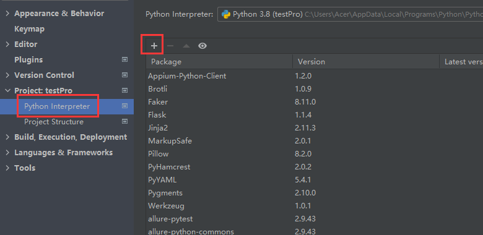Click Werkzeug version 1.0.1 cell

click(303, 206)
